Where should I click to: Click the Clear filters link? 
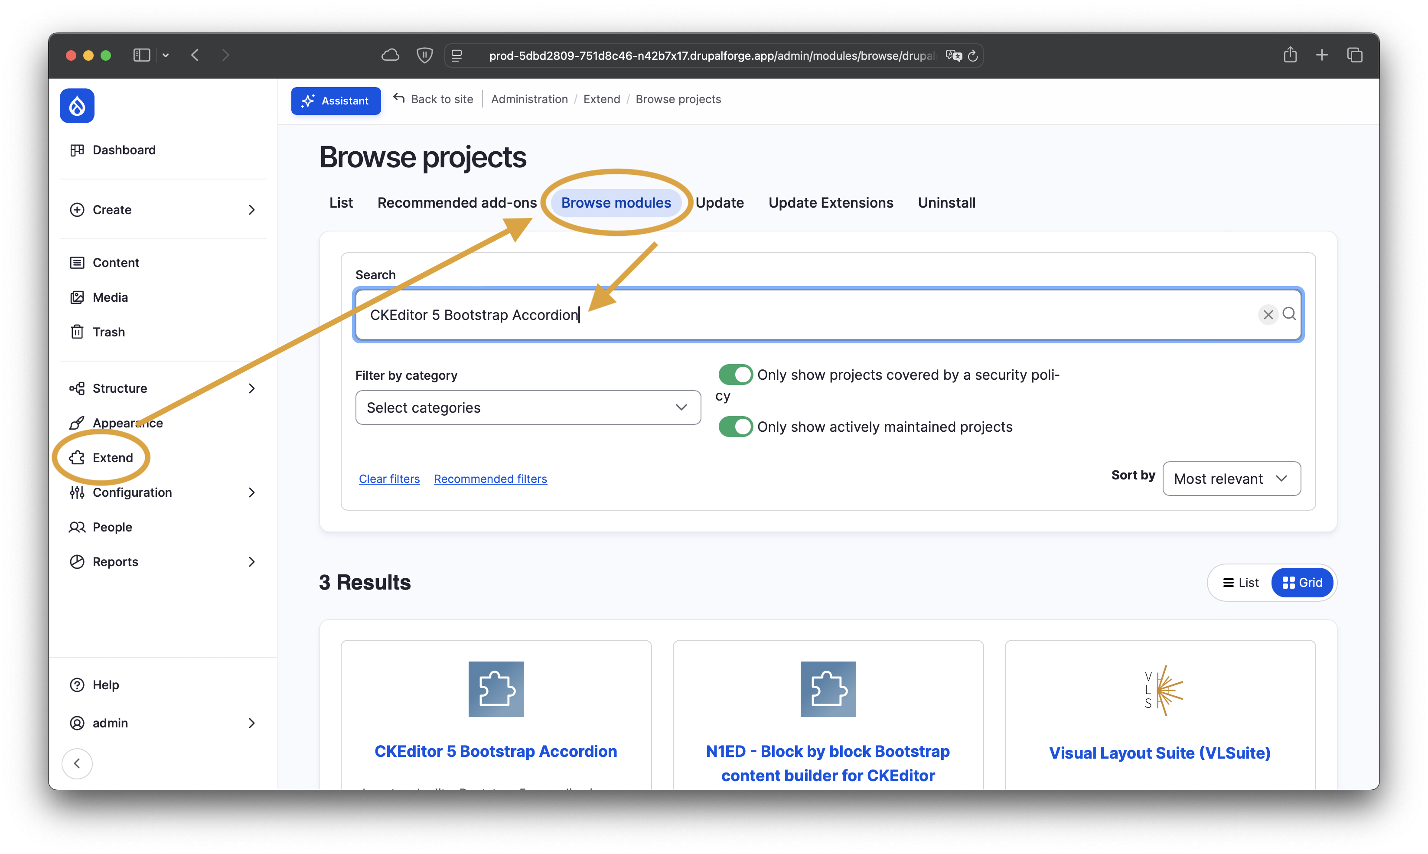coord(389,478)
